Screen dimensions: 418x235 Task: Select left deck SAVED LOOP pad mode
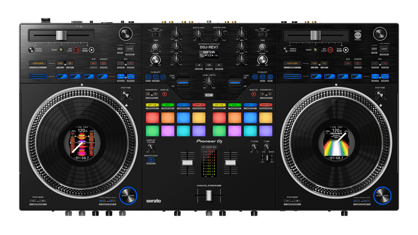[x=183, y=105]
